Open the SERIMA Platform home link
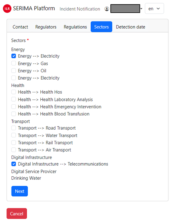This screenshot has width=173, height=224. coord(34,8)
